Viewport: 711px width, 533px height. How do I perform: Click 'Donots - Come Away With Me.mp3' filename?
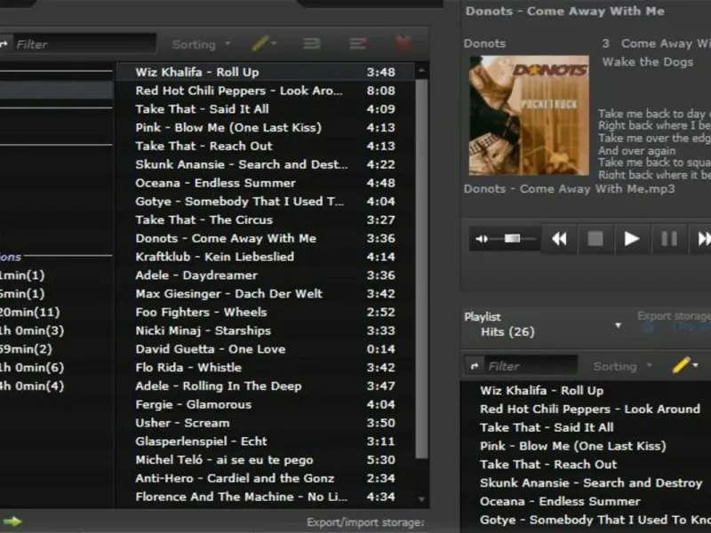569,189
